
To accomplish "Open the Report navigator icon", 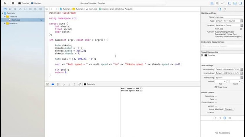I will 41,9.
